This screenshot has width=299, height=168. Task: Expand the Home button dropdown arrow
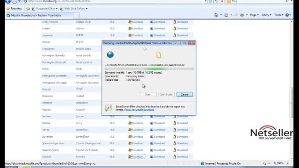[221, 15]
